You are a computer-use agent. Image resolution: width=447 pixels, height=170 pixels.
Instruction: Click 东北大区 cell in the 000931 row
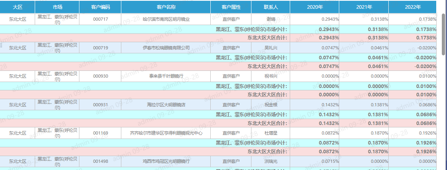tap(18, 105)
